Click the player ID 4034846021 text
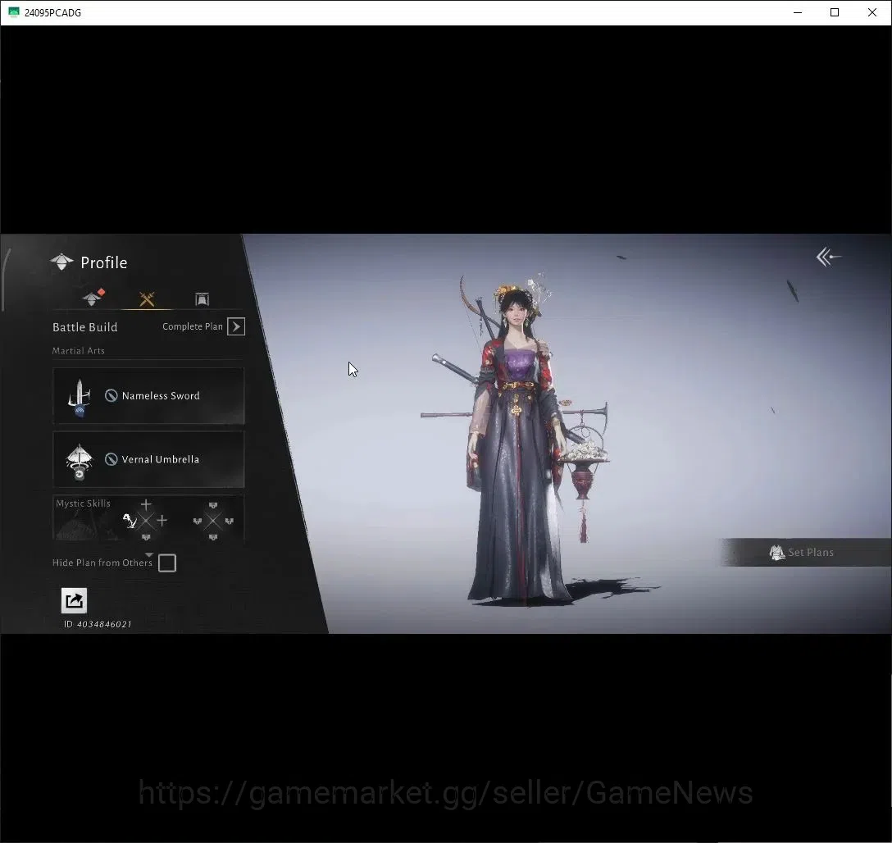This screenshot has width=892, height=843. coord(98,624)
